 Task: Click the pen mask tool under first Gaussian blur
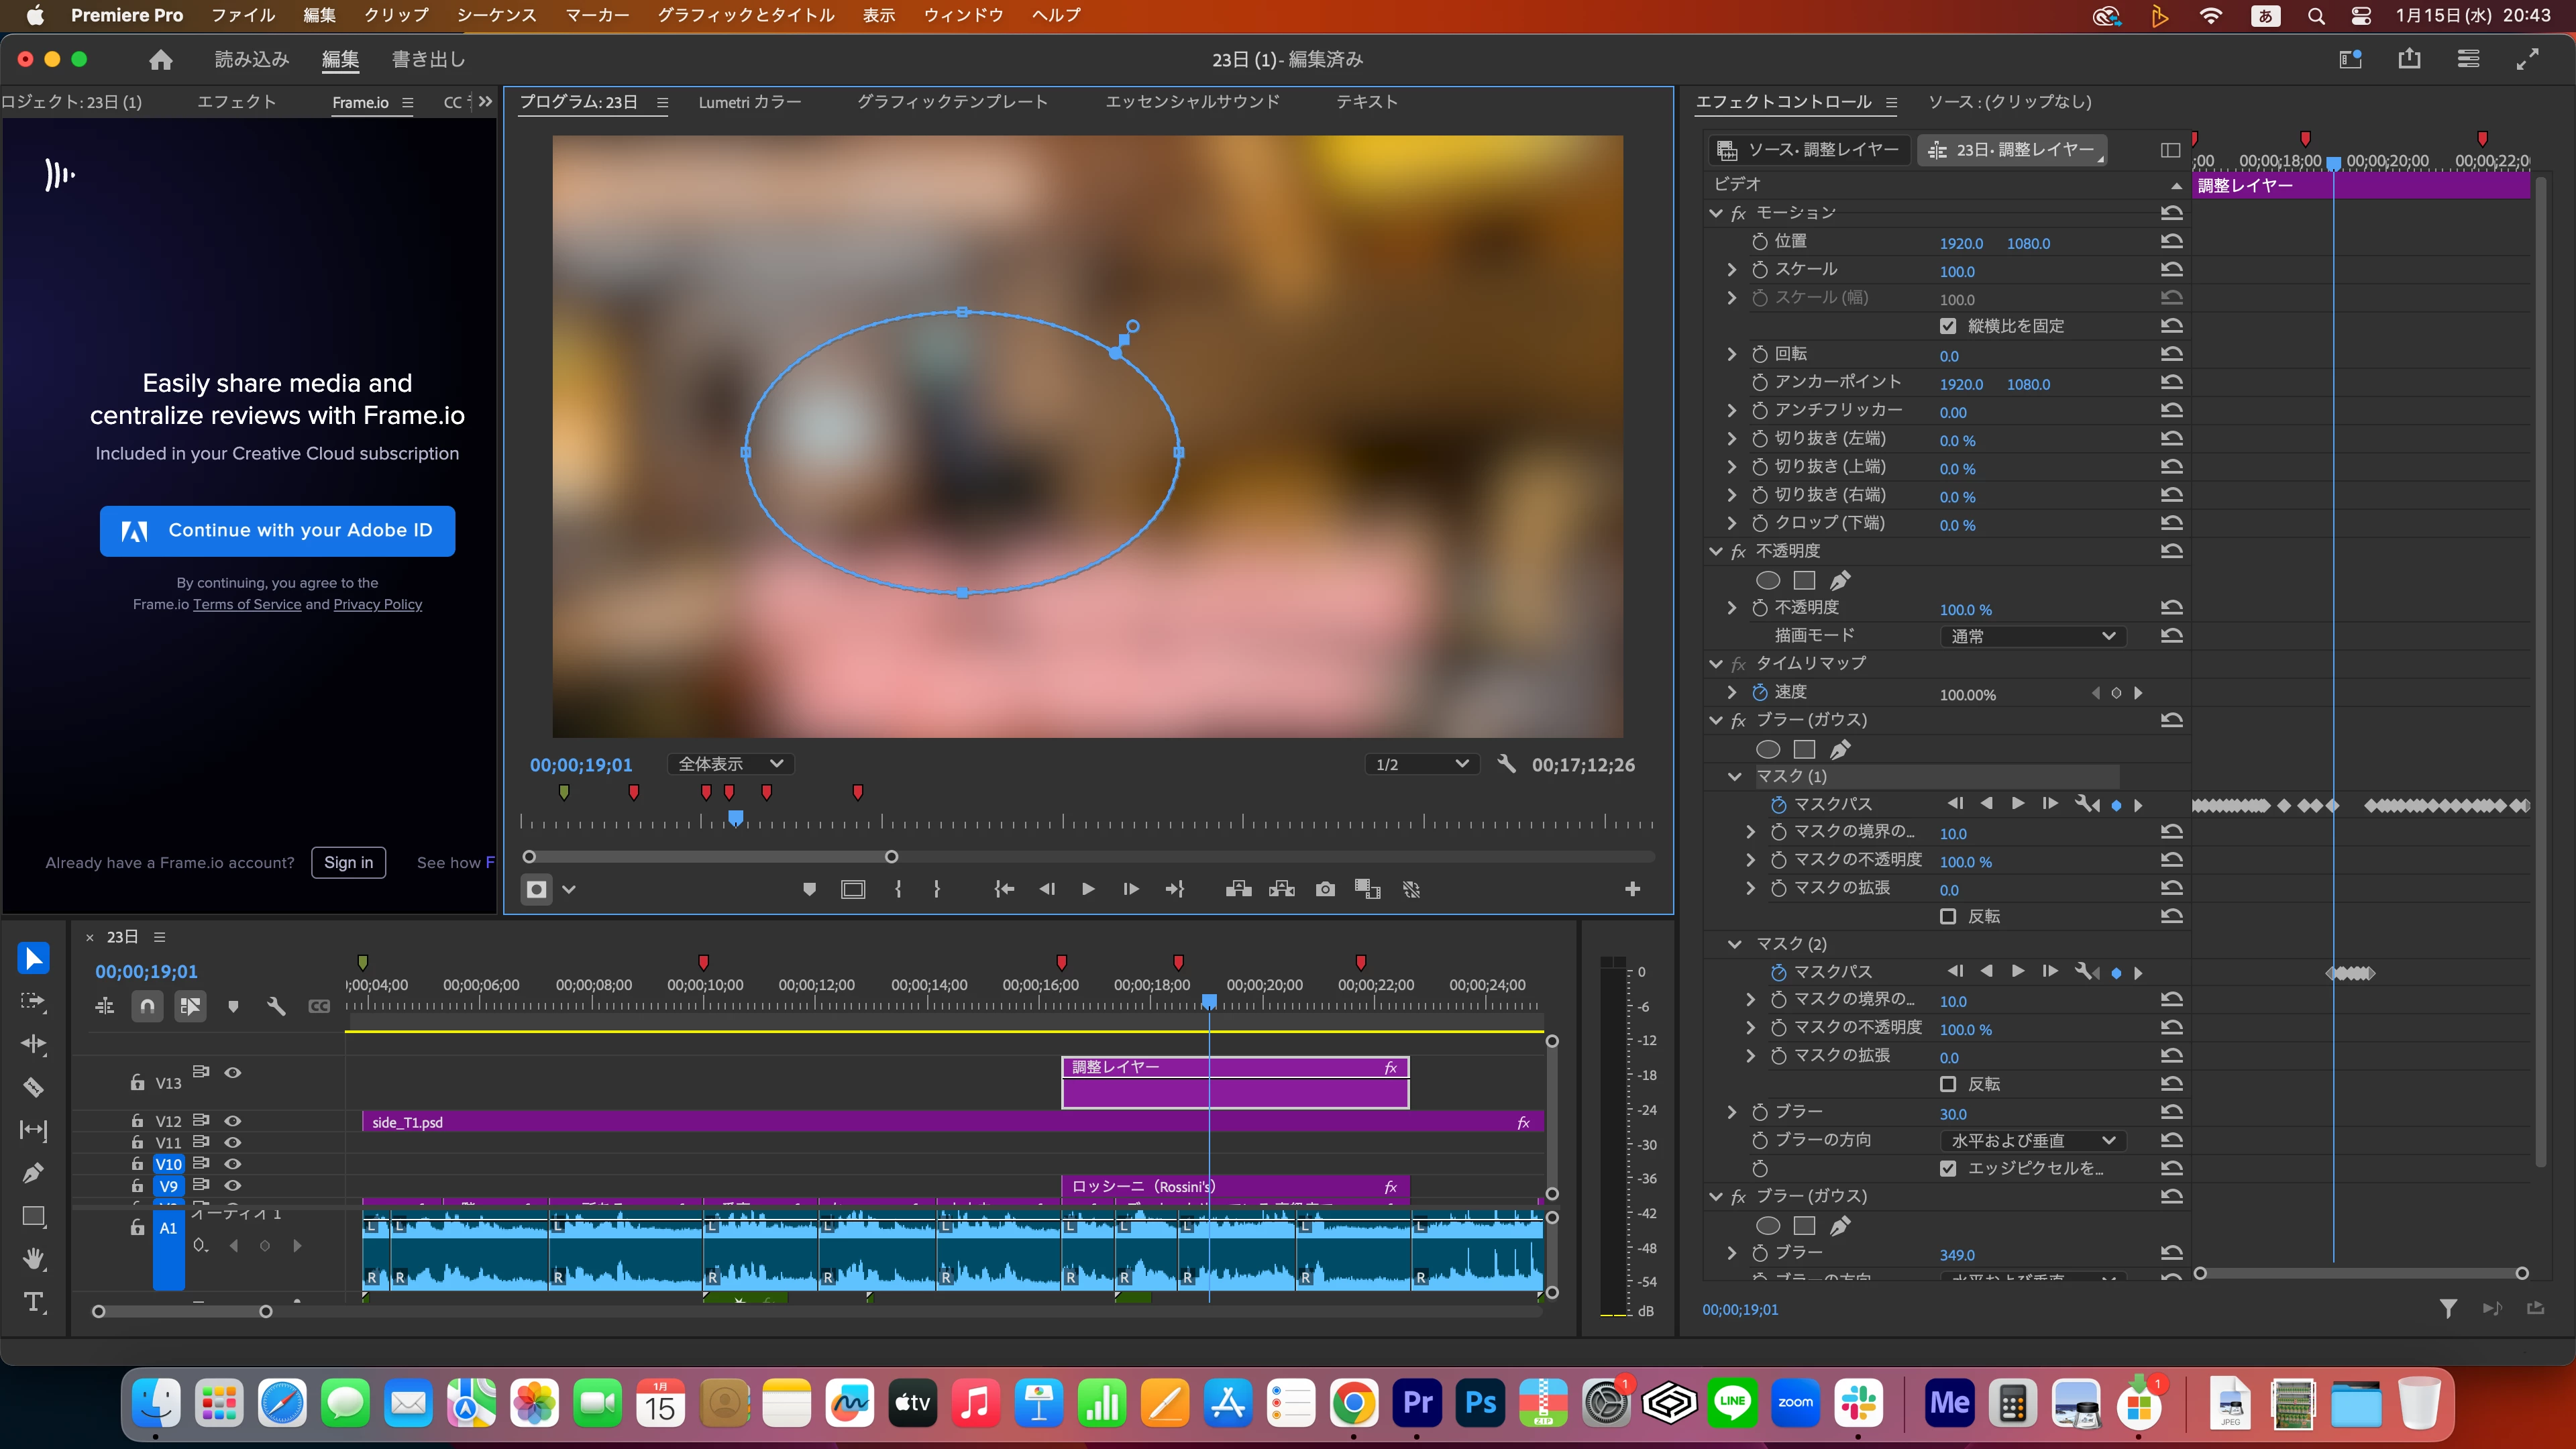(x=1840, y=749)
